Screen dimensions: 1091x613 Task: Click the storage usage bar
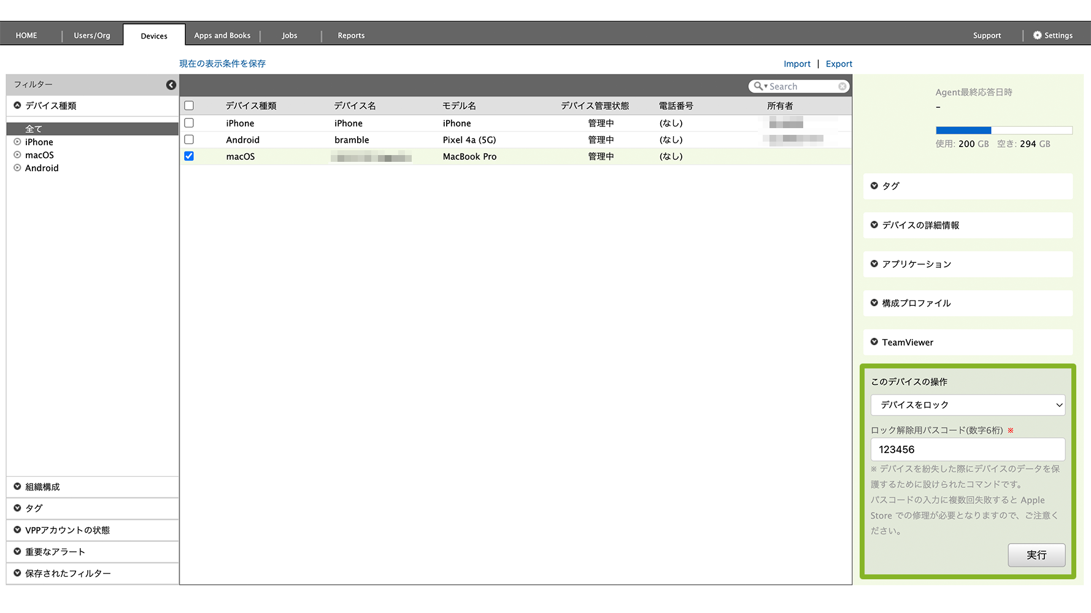pos(1003,130)
